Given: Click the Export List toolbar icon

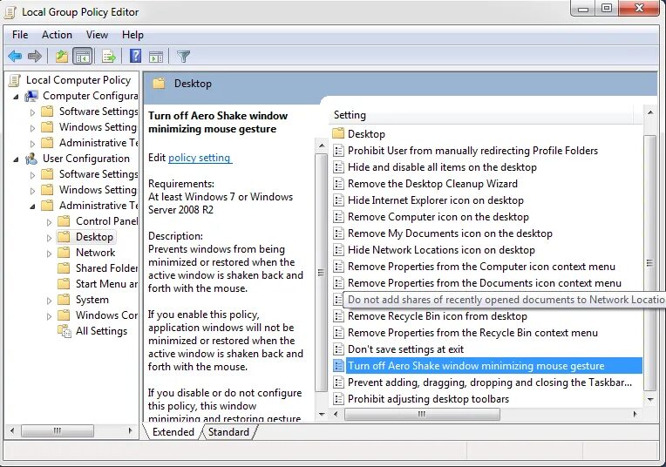Looking at the screenshot, I should coord(109,56).
